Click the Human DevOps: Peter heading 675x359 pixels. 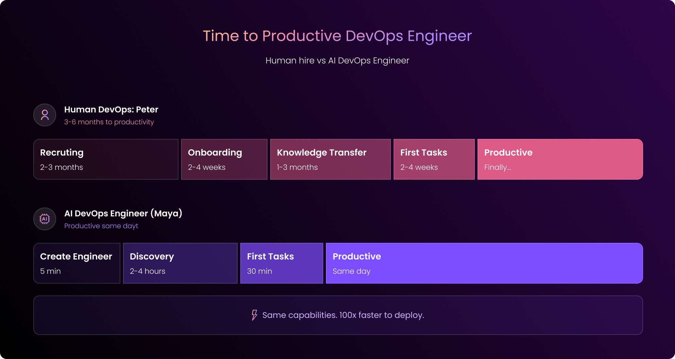pos(111,109)
